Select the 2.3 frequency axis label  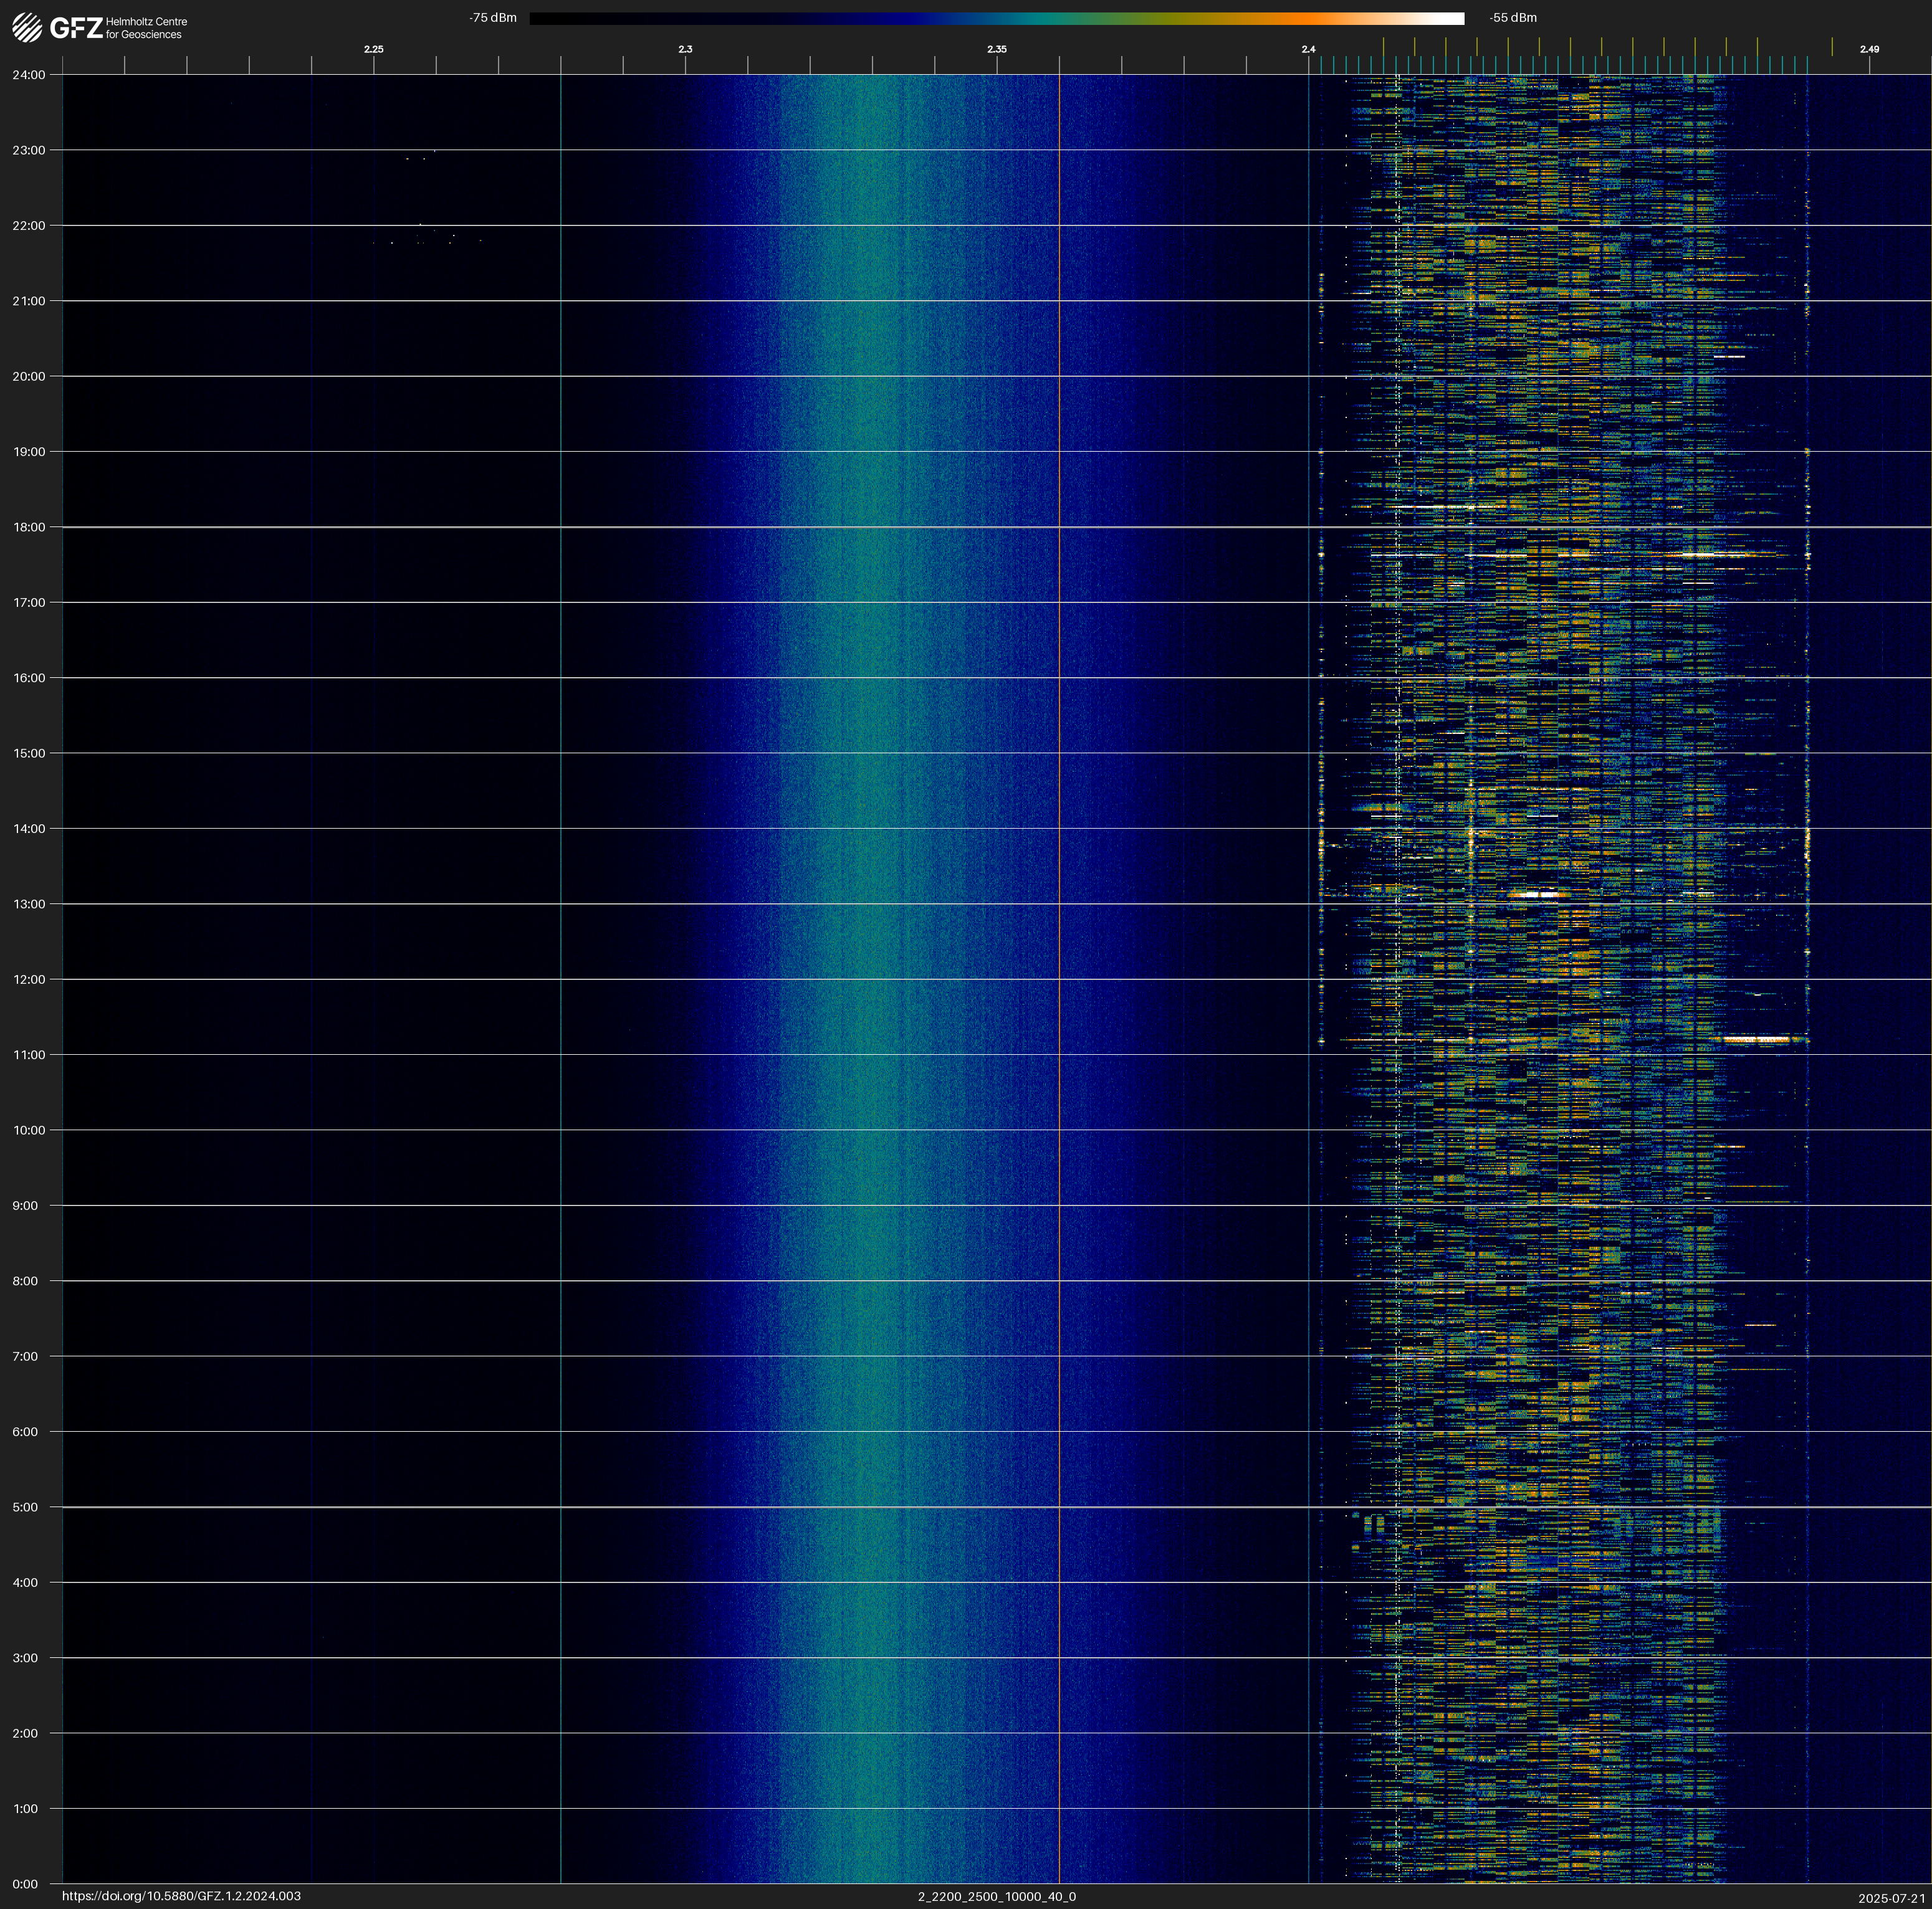[685, 49]
